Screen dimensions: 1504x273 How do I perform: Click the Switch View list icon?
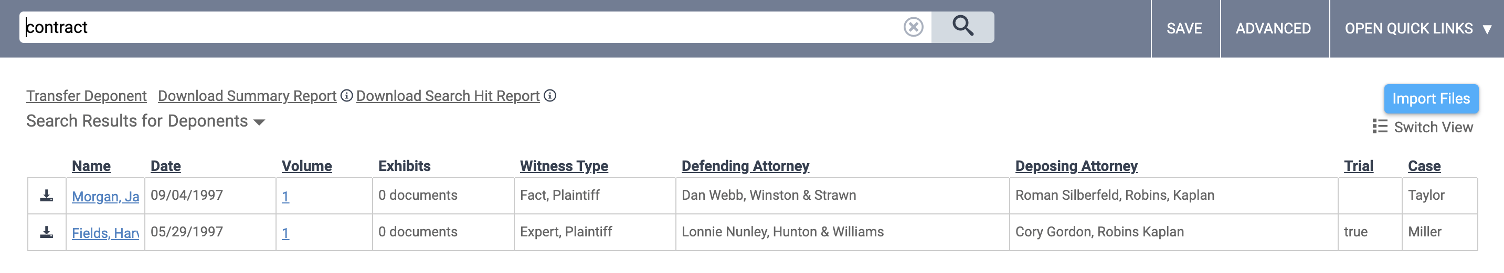tap(1380, 127)
